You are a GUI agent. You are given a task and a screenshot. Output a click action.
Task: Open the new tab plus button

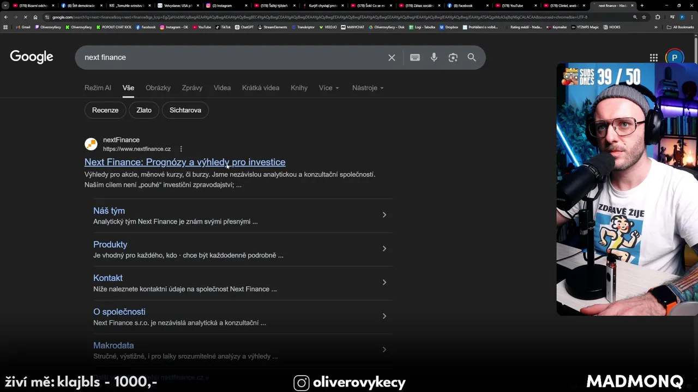[x=642, y=5]
